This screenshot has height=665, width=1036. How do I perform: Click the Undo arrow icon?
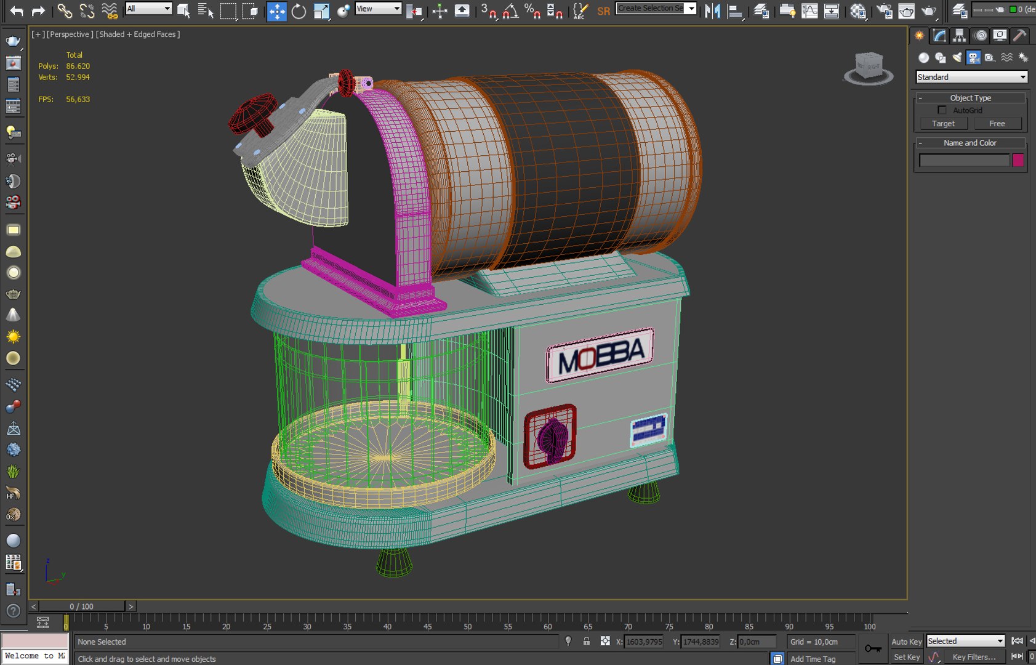pos(17,10)
